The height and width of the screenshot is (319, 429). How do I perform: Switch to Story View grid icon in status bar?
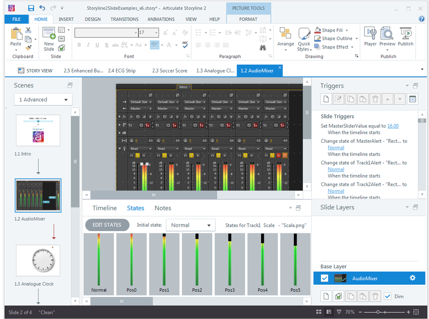pos(319,312)
